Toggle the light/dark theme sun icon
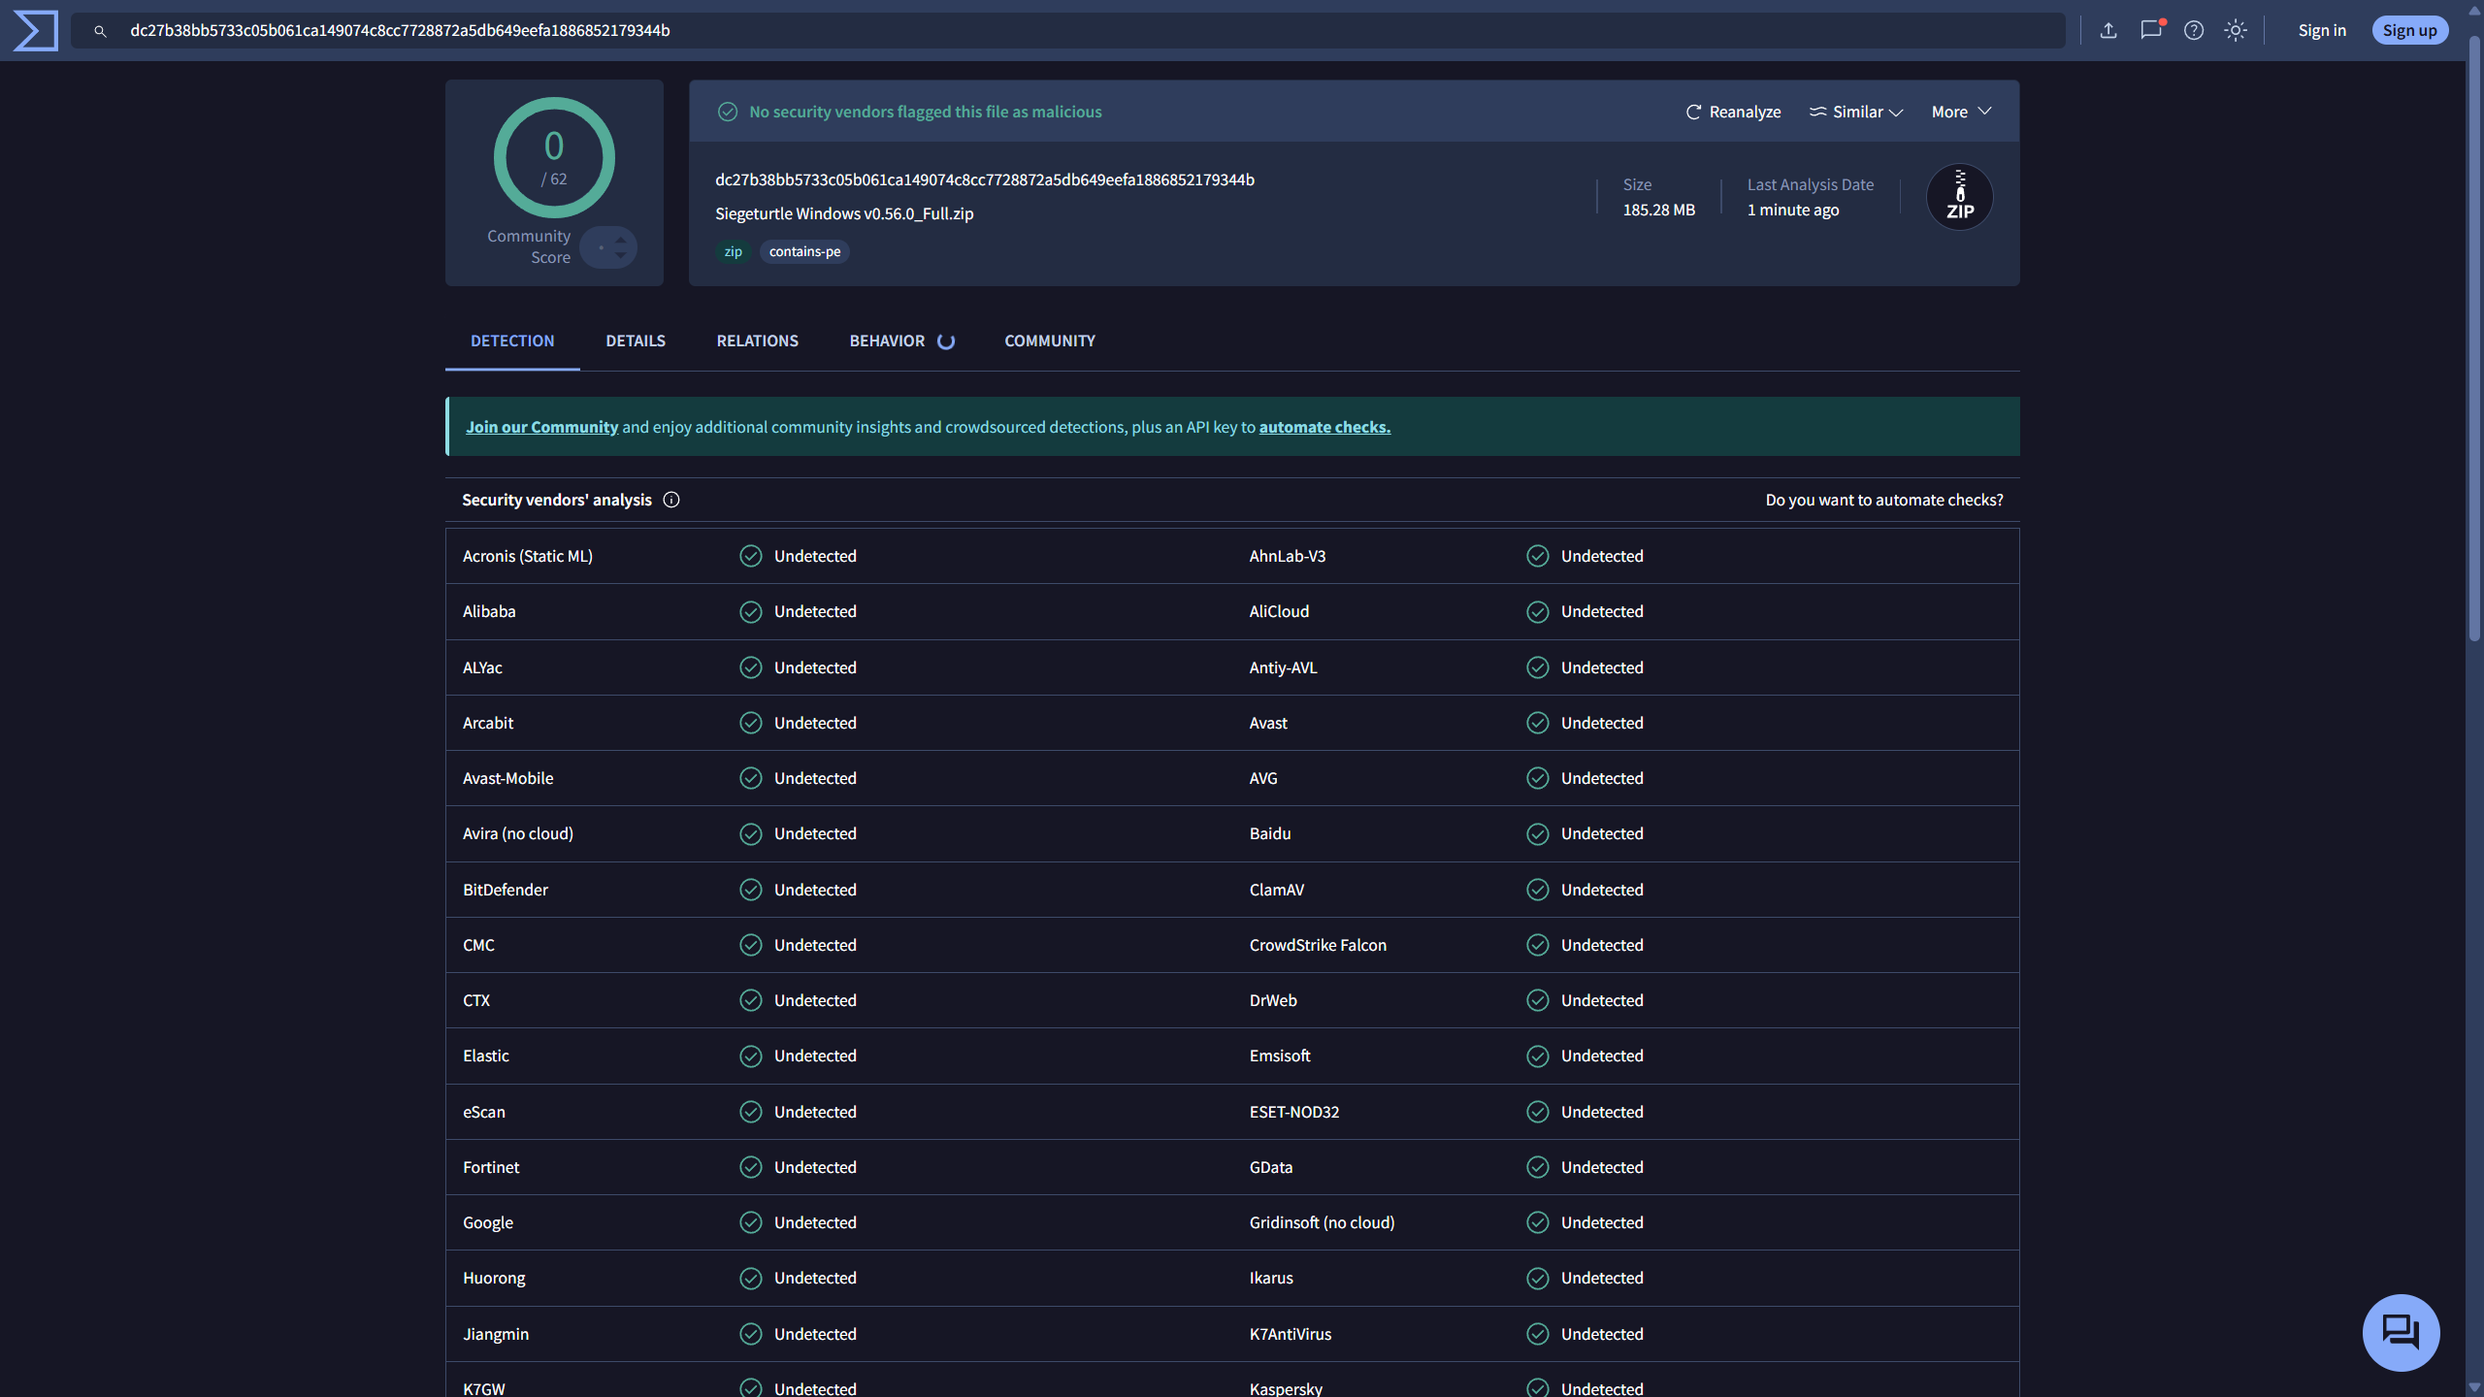Viewport: 2484px width, 1397px height. [2236, 30]
